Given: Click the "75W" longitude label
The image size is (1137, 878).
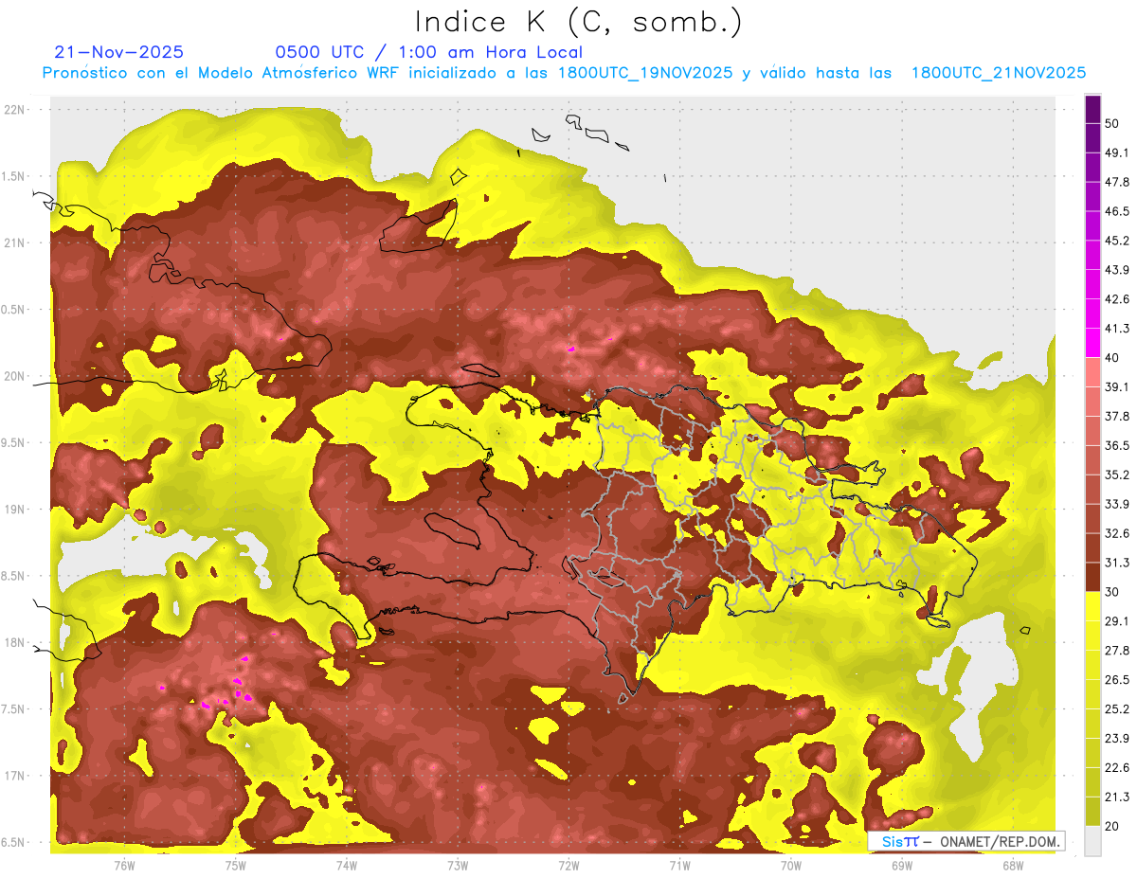Looking at the screenshot, I should pos(236,865).
